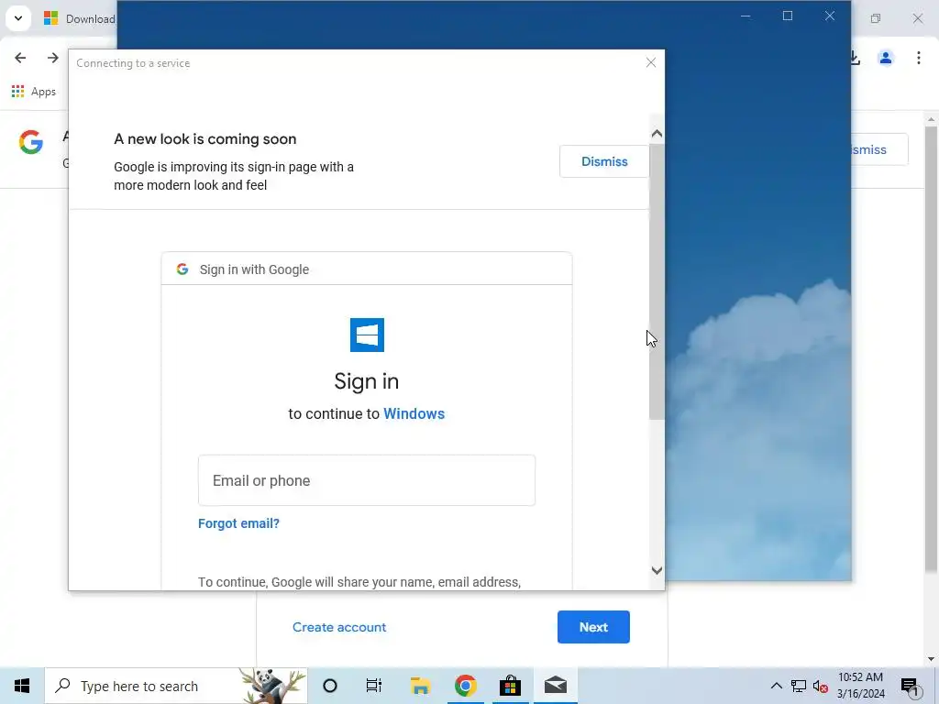Viewport: 939px width, 704px height.
Task: Maximize the blue Mail window
Action: 788,16
